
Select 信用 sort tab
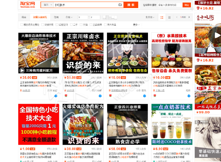point(56,17)
